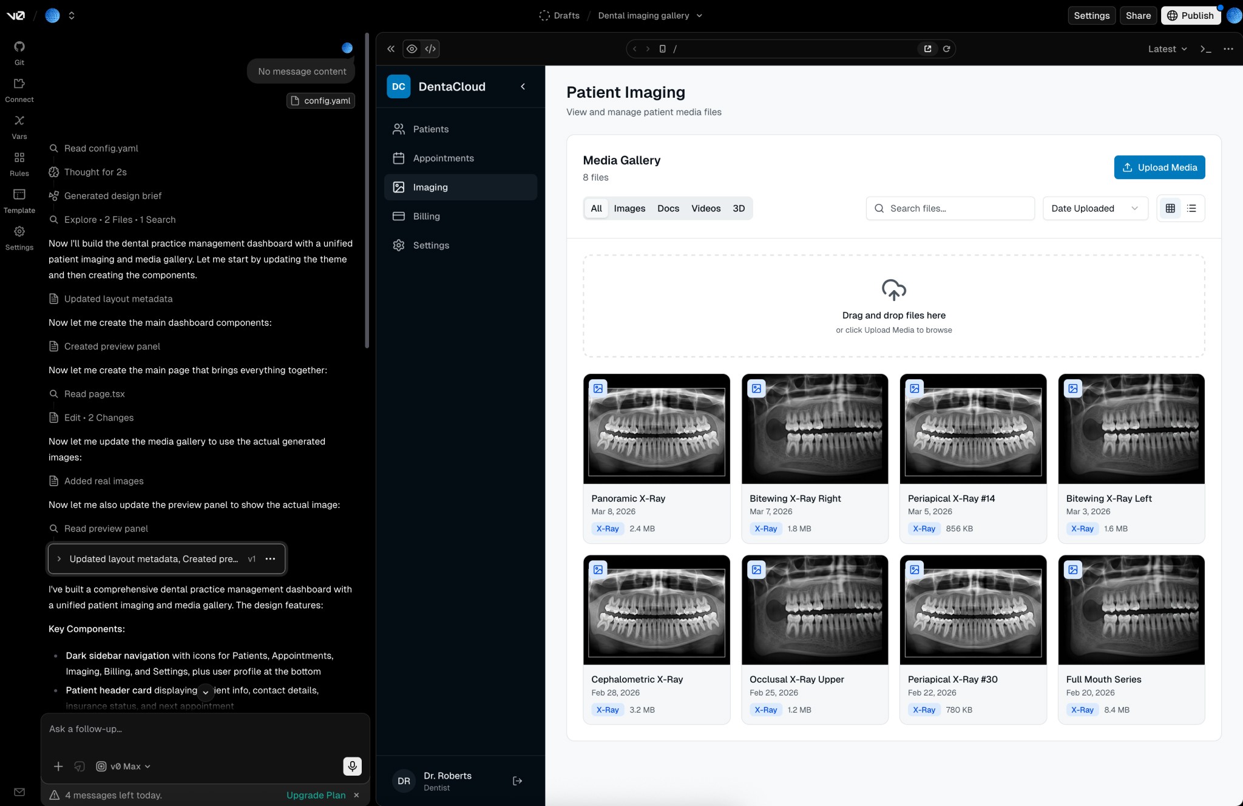
Task: Toggle the preview eye mode
Action: click(412, 49)
